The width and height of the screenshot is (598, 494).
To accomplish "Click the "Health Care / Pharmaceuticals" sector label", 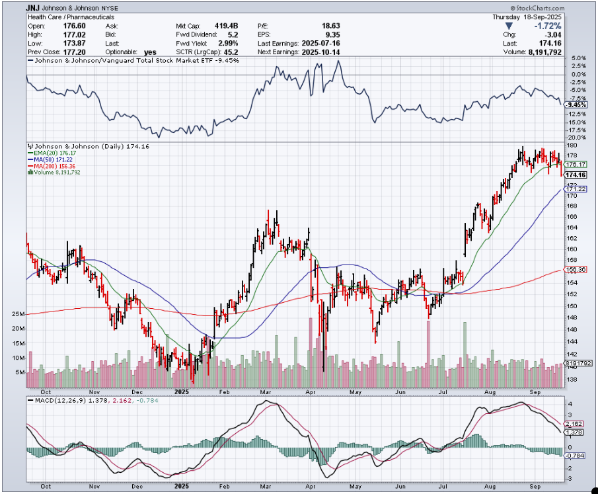I will [71, 17].
